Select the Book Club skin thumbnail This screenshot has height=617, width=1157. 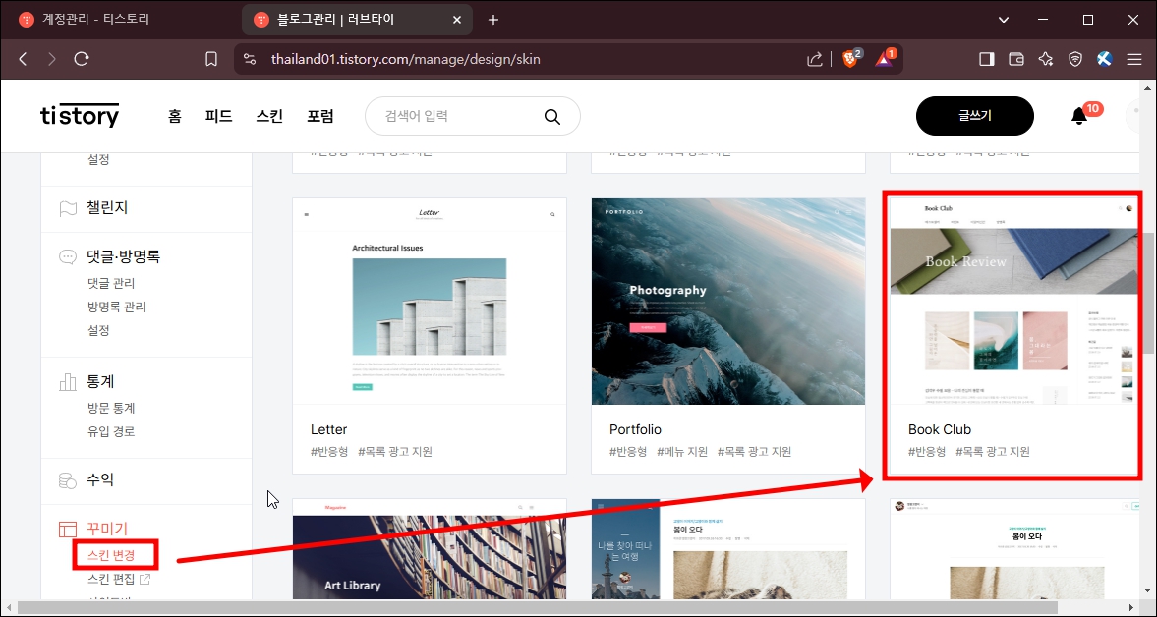[1012, 302]
